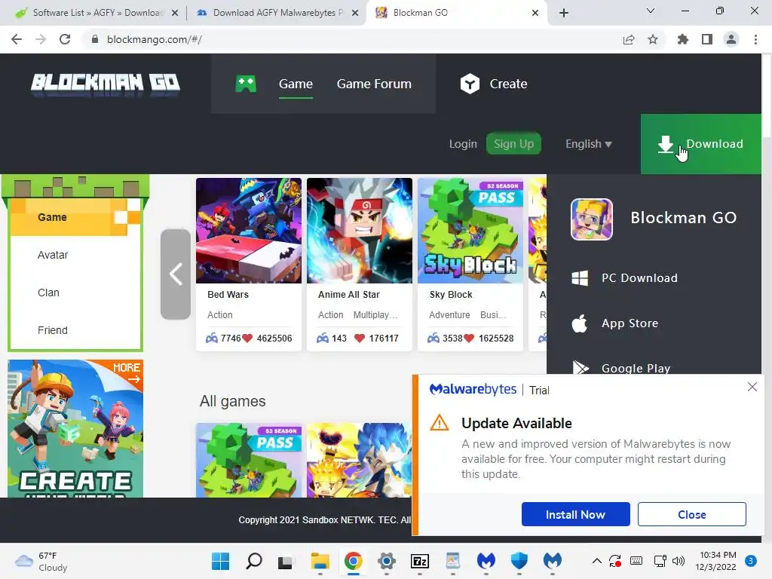Click the Google Play triangle icon
Screen dimensions: 772x579
tap(581, 367)
